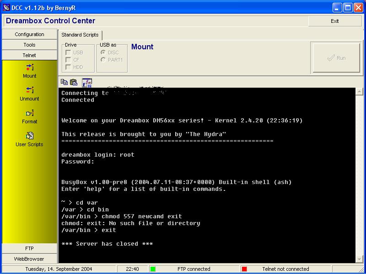Viewport: 366px width, 274px height.
Task: Click the 'Telnet not connected' status text
Action: [x=285, y=269]
